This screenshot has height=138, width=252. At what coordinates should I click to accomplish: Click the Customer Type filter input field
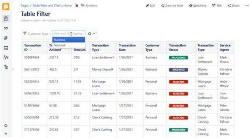point(69,34)
